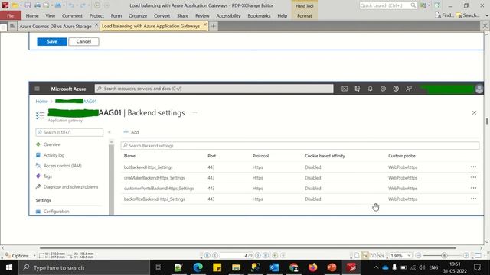The height and width of the screenshot is (275, 490).
Task: Click the zoom slider handle in status bar
Action: tap(444, 256)
